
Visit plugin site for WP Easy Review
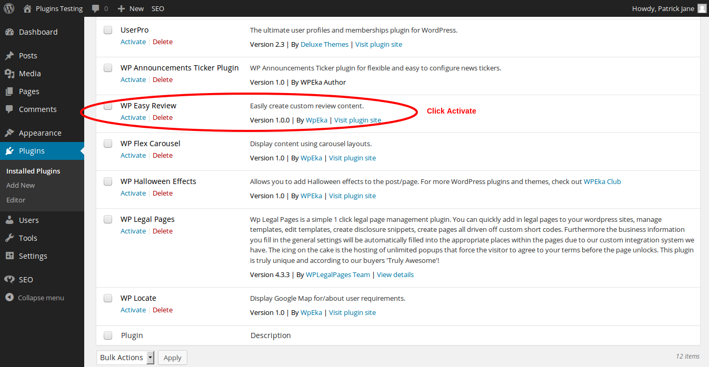coord(357,120)
